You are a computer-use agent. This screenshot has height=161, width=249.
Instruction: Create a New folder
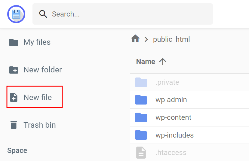click(x=42, y=70)
